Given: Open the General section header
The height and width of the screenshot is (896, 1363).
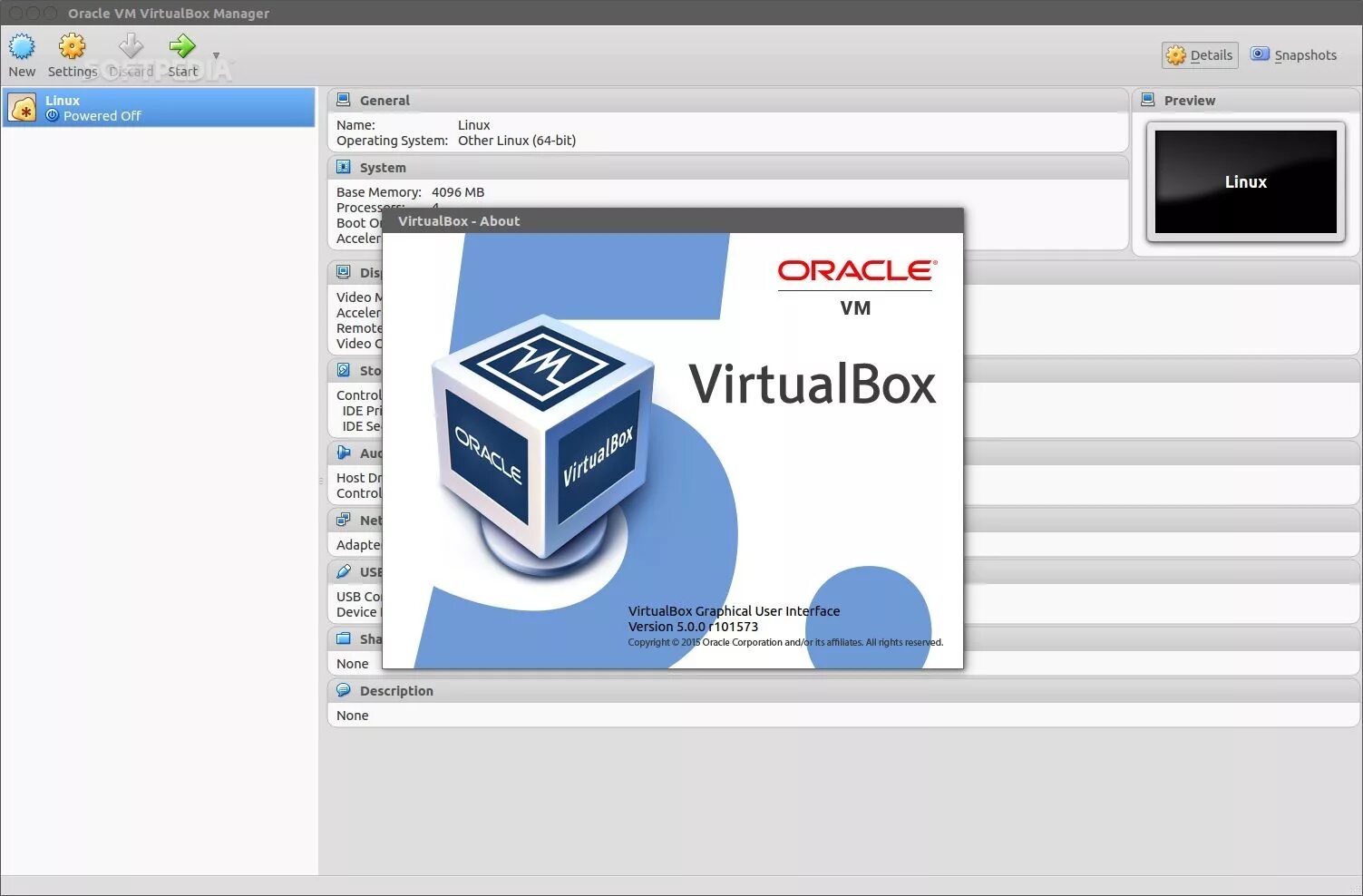Looking at the screenshot, I should coord(728,100).
